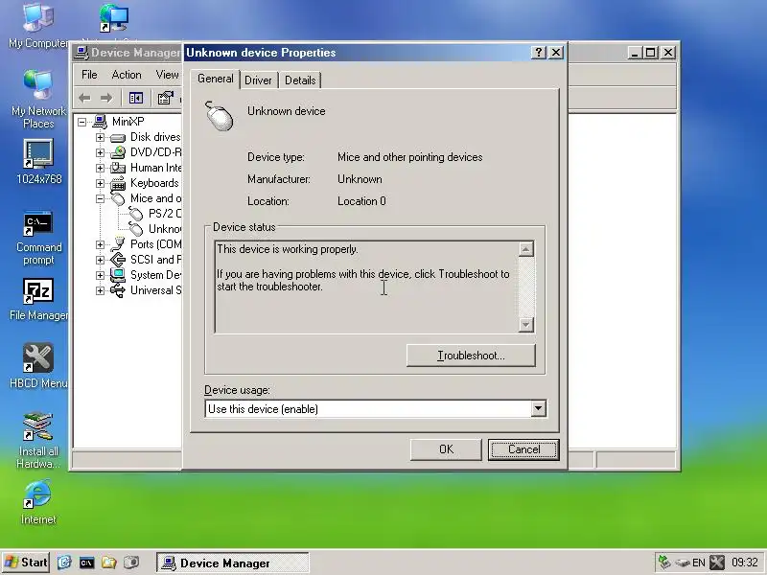Image resolution: width=767 pixels, height=575 pixels.
Task: Click the taskbar clock showing 09:32
Action: [744, 563]
